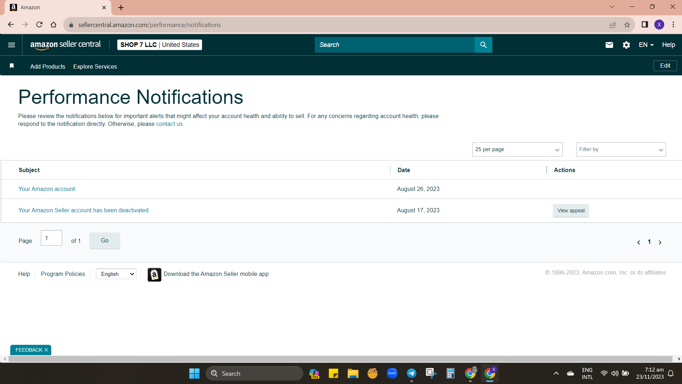Open the Chrome three-dot menu
The image size is (682, 384).
(673, 25)
